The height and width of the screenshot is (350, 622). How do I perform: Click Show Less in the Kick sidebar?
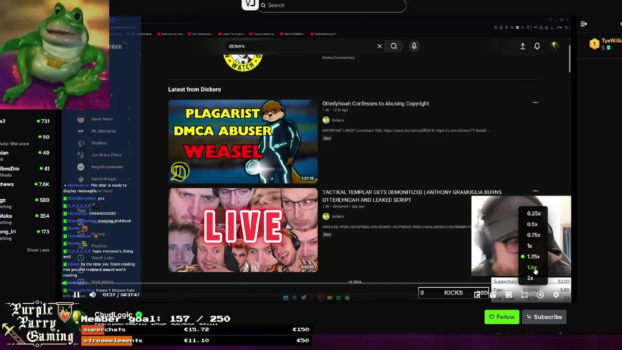pos(38,250)
